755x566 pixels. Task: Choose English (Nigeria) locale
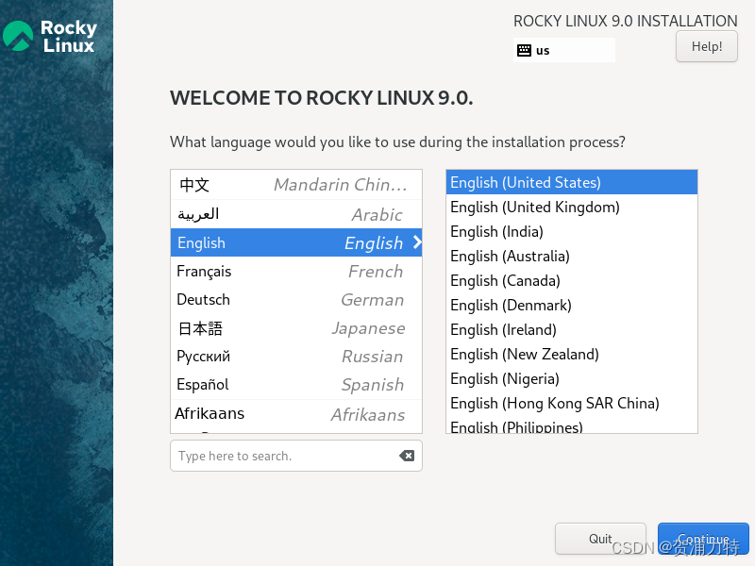point(572,379)
